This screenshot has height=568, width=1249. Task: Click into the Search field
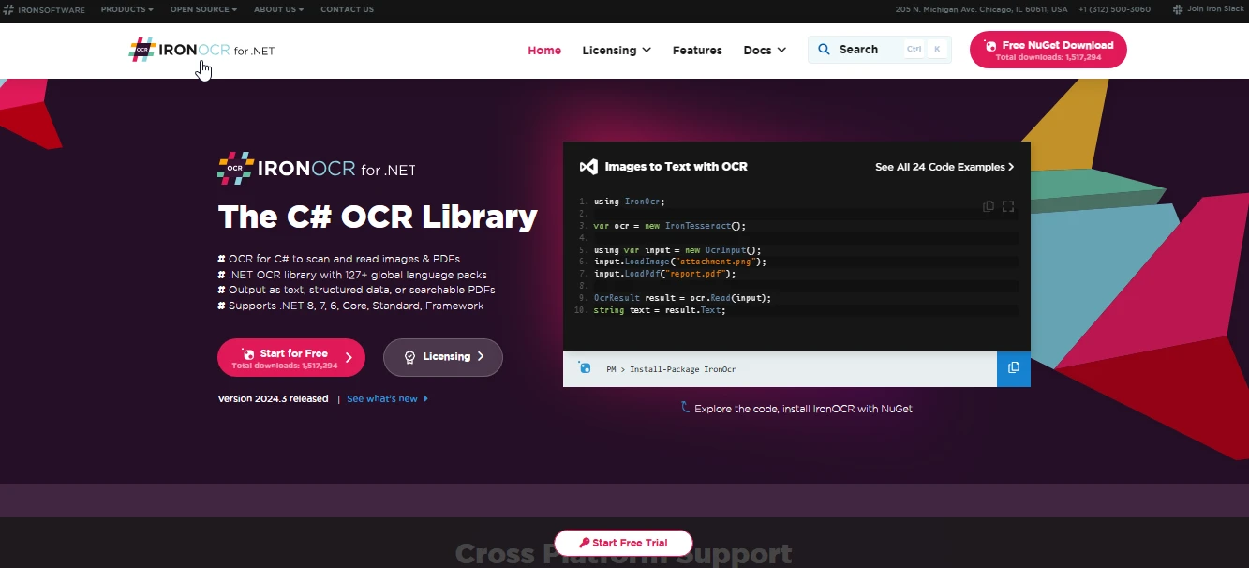coord(857,50)
